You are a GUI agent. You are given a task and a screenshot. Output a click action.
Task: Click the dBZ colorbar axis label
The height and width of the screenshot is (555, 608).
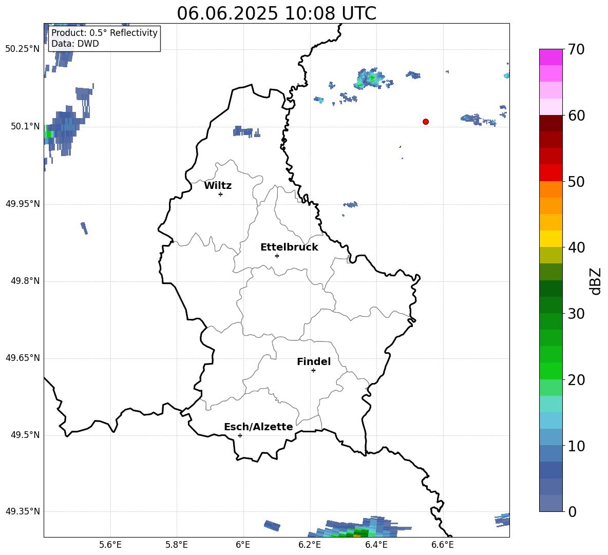pyautogui.click(x=595, y=281)
